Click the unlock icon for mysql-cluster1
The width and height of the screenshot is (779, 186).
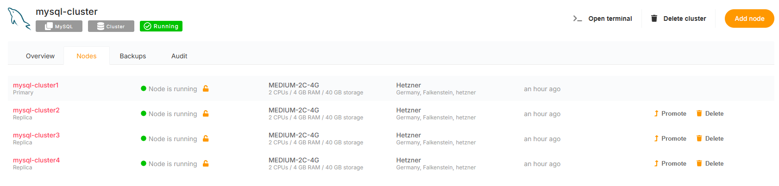tap(206, 88)
